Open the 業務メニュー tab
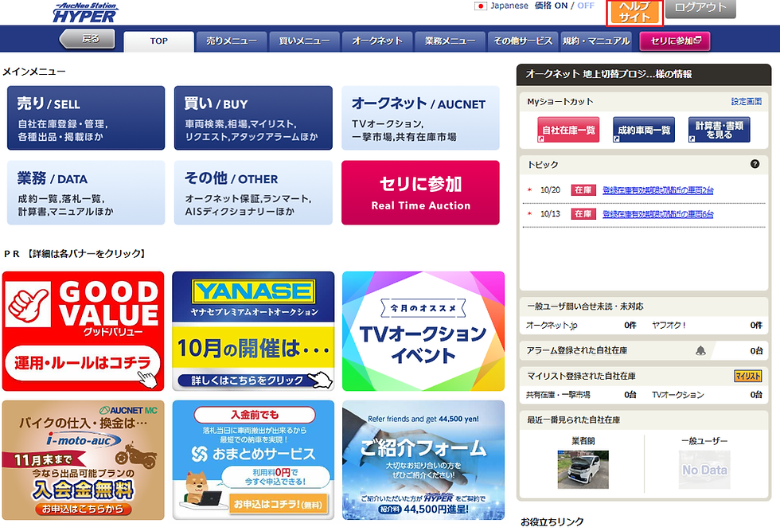 pos(450,41)
